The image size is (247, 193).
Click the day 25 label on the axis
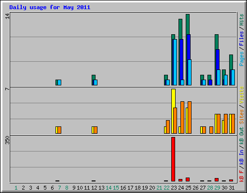188,188
